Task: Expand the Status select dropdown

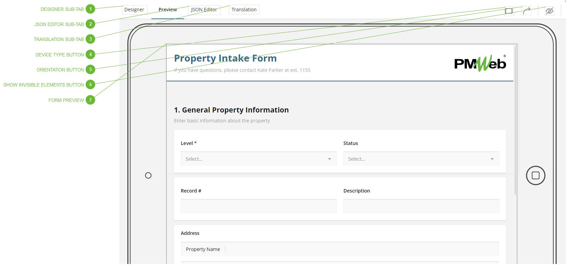Action: point(421,159)
